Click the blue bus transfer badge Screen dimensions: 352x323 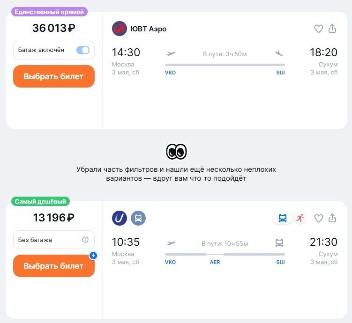tap(283, 218)
